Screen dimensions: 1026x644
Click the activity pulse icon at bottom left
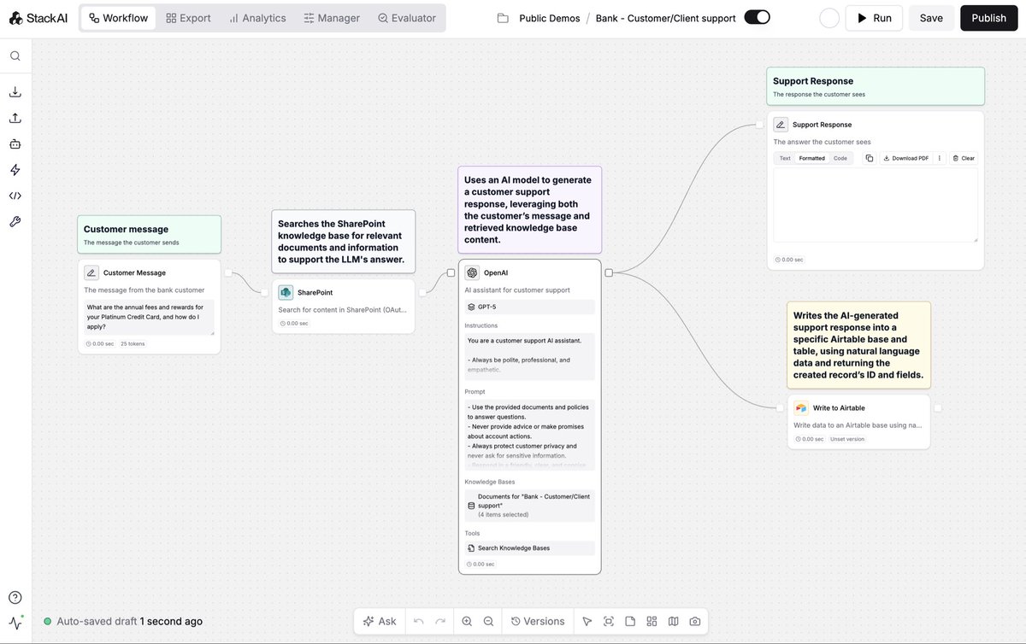click(x=15, y=622)
